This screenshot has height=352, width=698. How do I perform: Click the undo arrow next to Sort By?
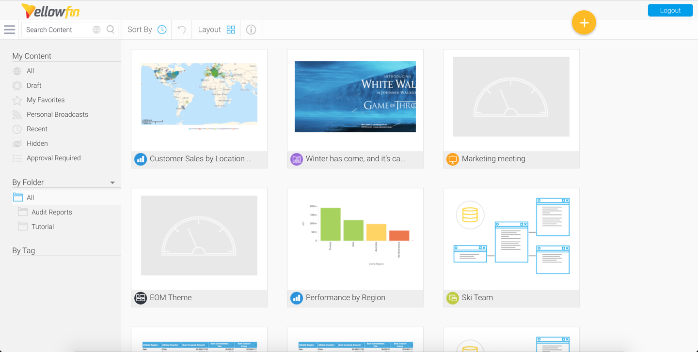pyautogui.click(x=181, y=30)
